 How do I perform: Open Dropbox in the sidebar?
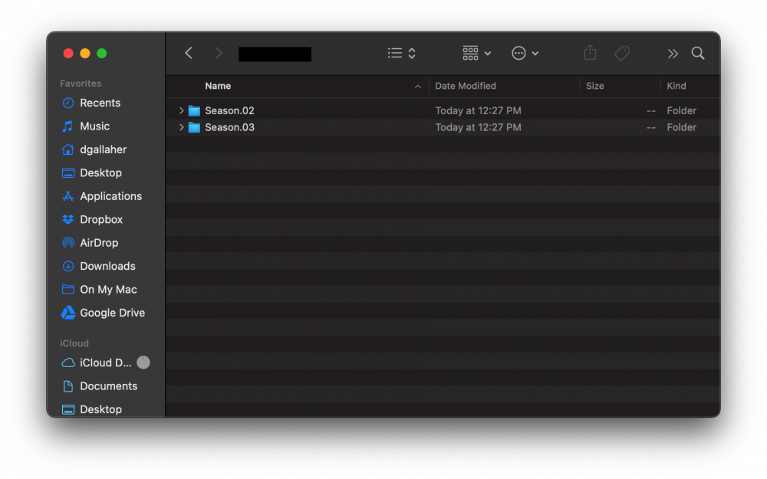tap(100, 219)
